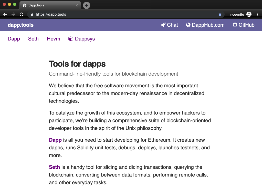This screenshot has width=262, height=186.
Task: Click the Incognito label area
Action: coord(237,15)
